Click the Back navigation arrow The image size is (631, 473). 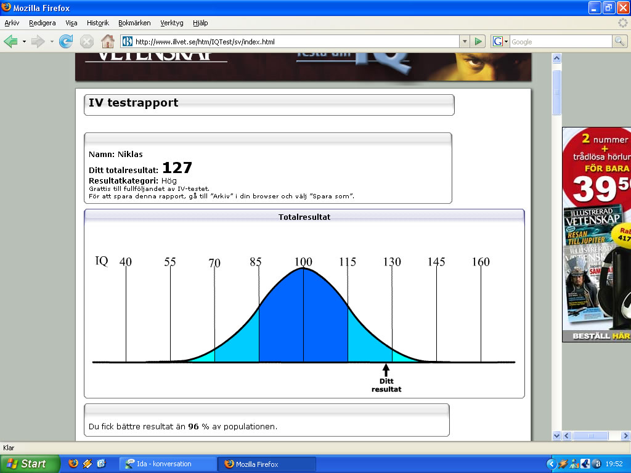coord(11,41)
